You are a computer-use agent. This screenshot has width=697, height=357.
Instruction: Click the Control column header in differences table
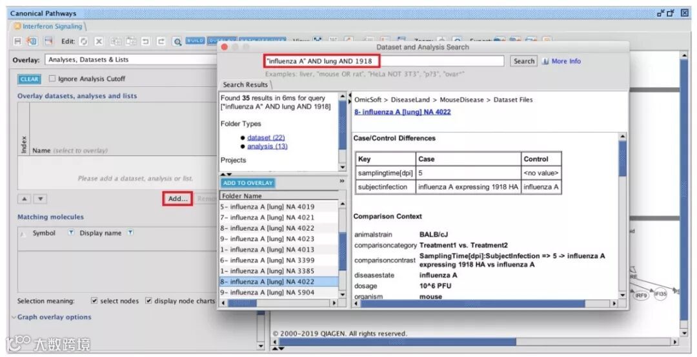[541, 159]
